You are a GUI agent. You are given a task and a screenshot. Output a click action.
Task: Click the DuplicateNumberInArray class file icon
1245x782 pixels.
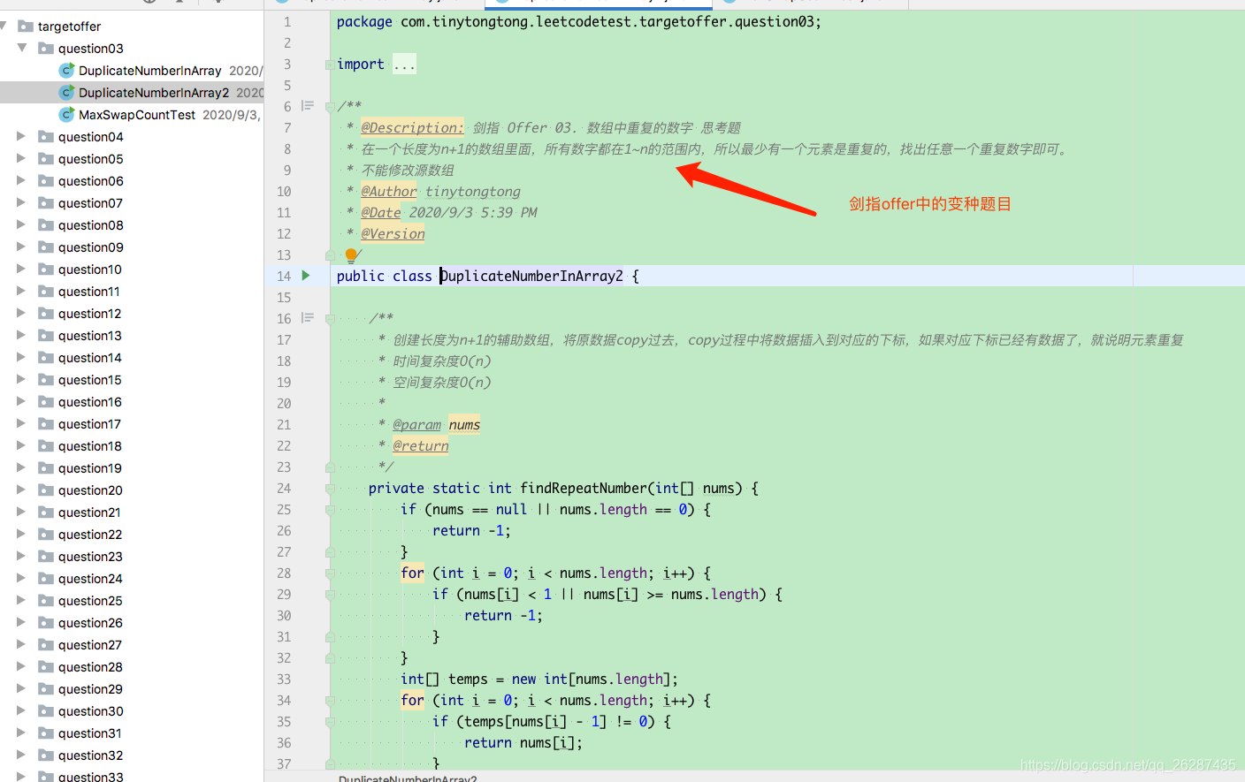pyautogui.click(x=66, y=70)
